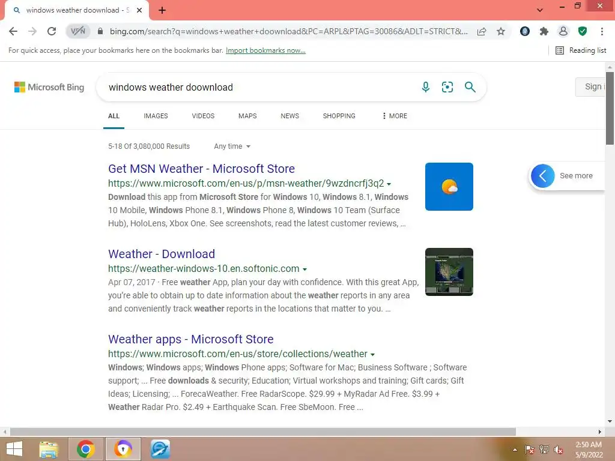Image resolution: width=615 pixels, height=461 pixels.
Task: Switch to NEWS tab
Action: click(x=290, y=116)
